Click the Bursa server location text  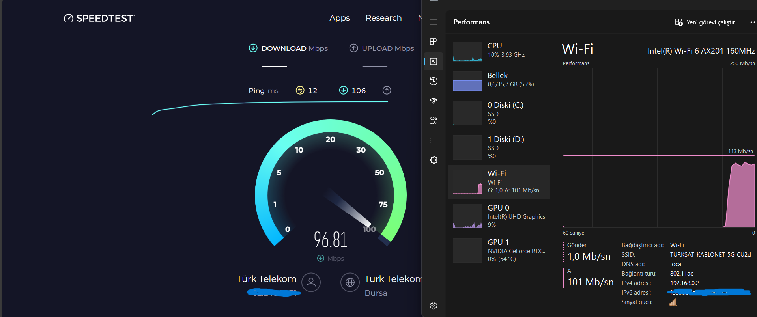point(376,293)
